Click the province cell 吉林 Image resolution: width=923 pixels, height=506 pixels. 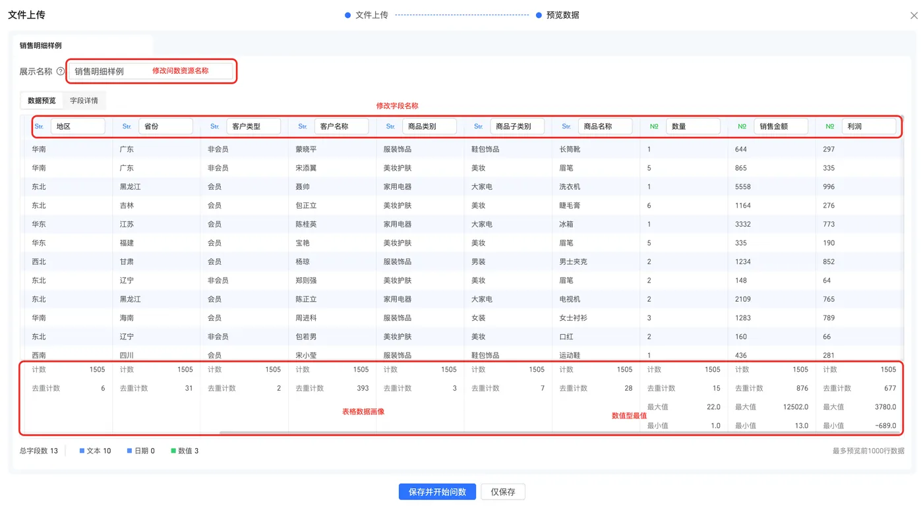pos(127,206)
